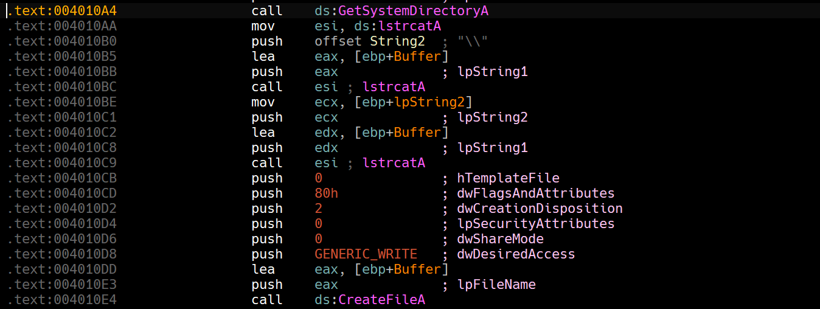Click the dwDesiredAccess comment text
This screenshot has height=309, width=820.
[x=516, y=254]
